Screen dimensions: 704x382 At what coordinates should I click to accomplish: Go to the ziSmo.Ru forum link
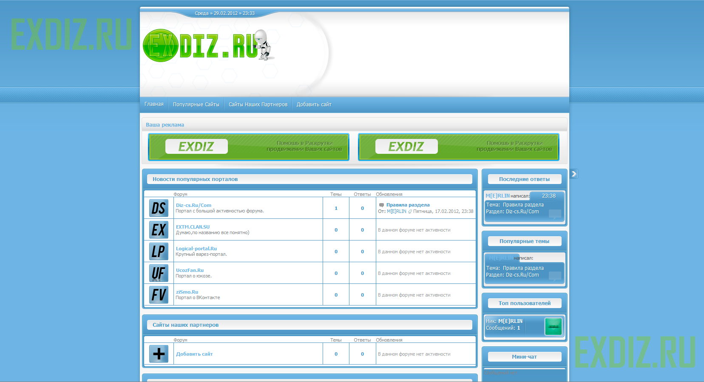187,292
